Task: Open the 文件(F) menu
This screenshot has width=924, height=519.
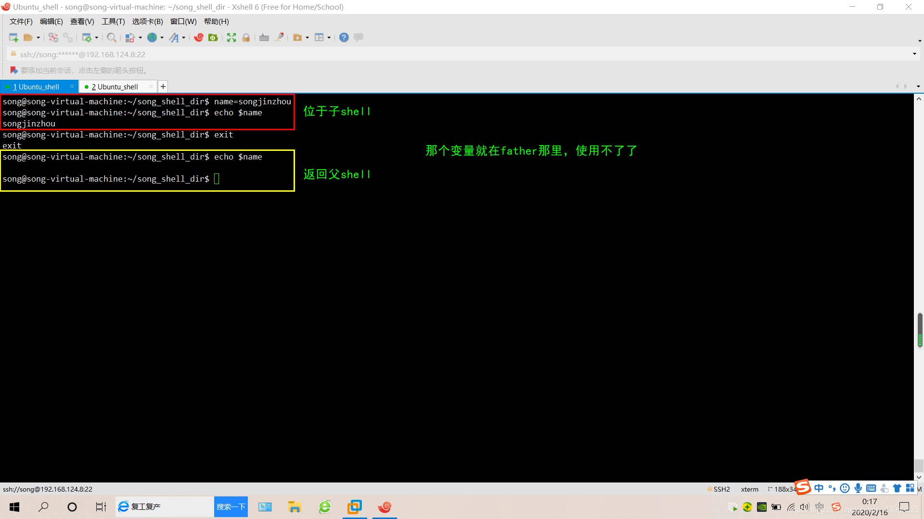Action: pyautogui.click(x=21, y=22)
